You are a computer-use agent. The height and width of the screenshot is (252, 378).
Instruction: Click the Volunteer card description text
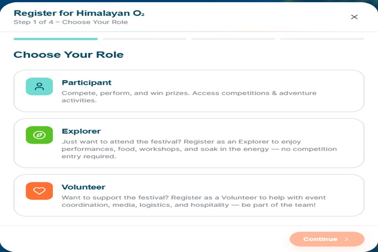pyautogui.click(x=193, y=201)
